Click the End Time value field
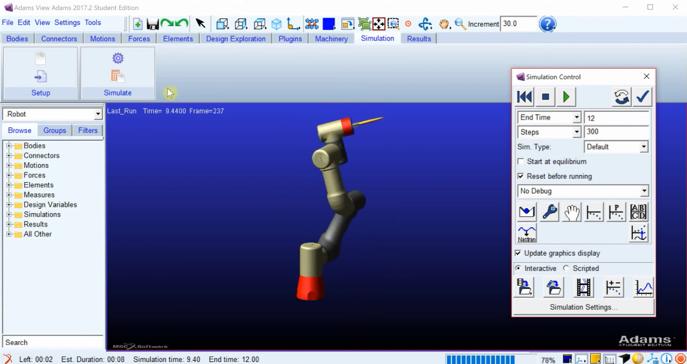 click(616, 118)
